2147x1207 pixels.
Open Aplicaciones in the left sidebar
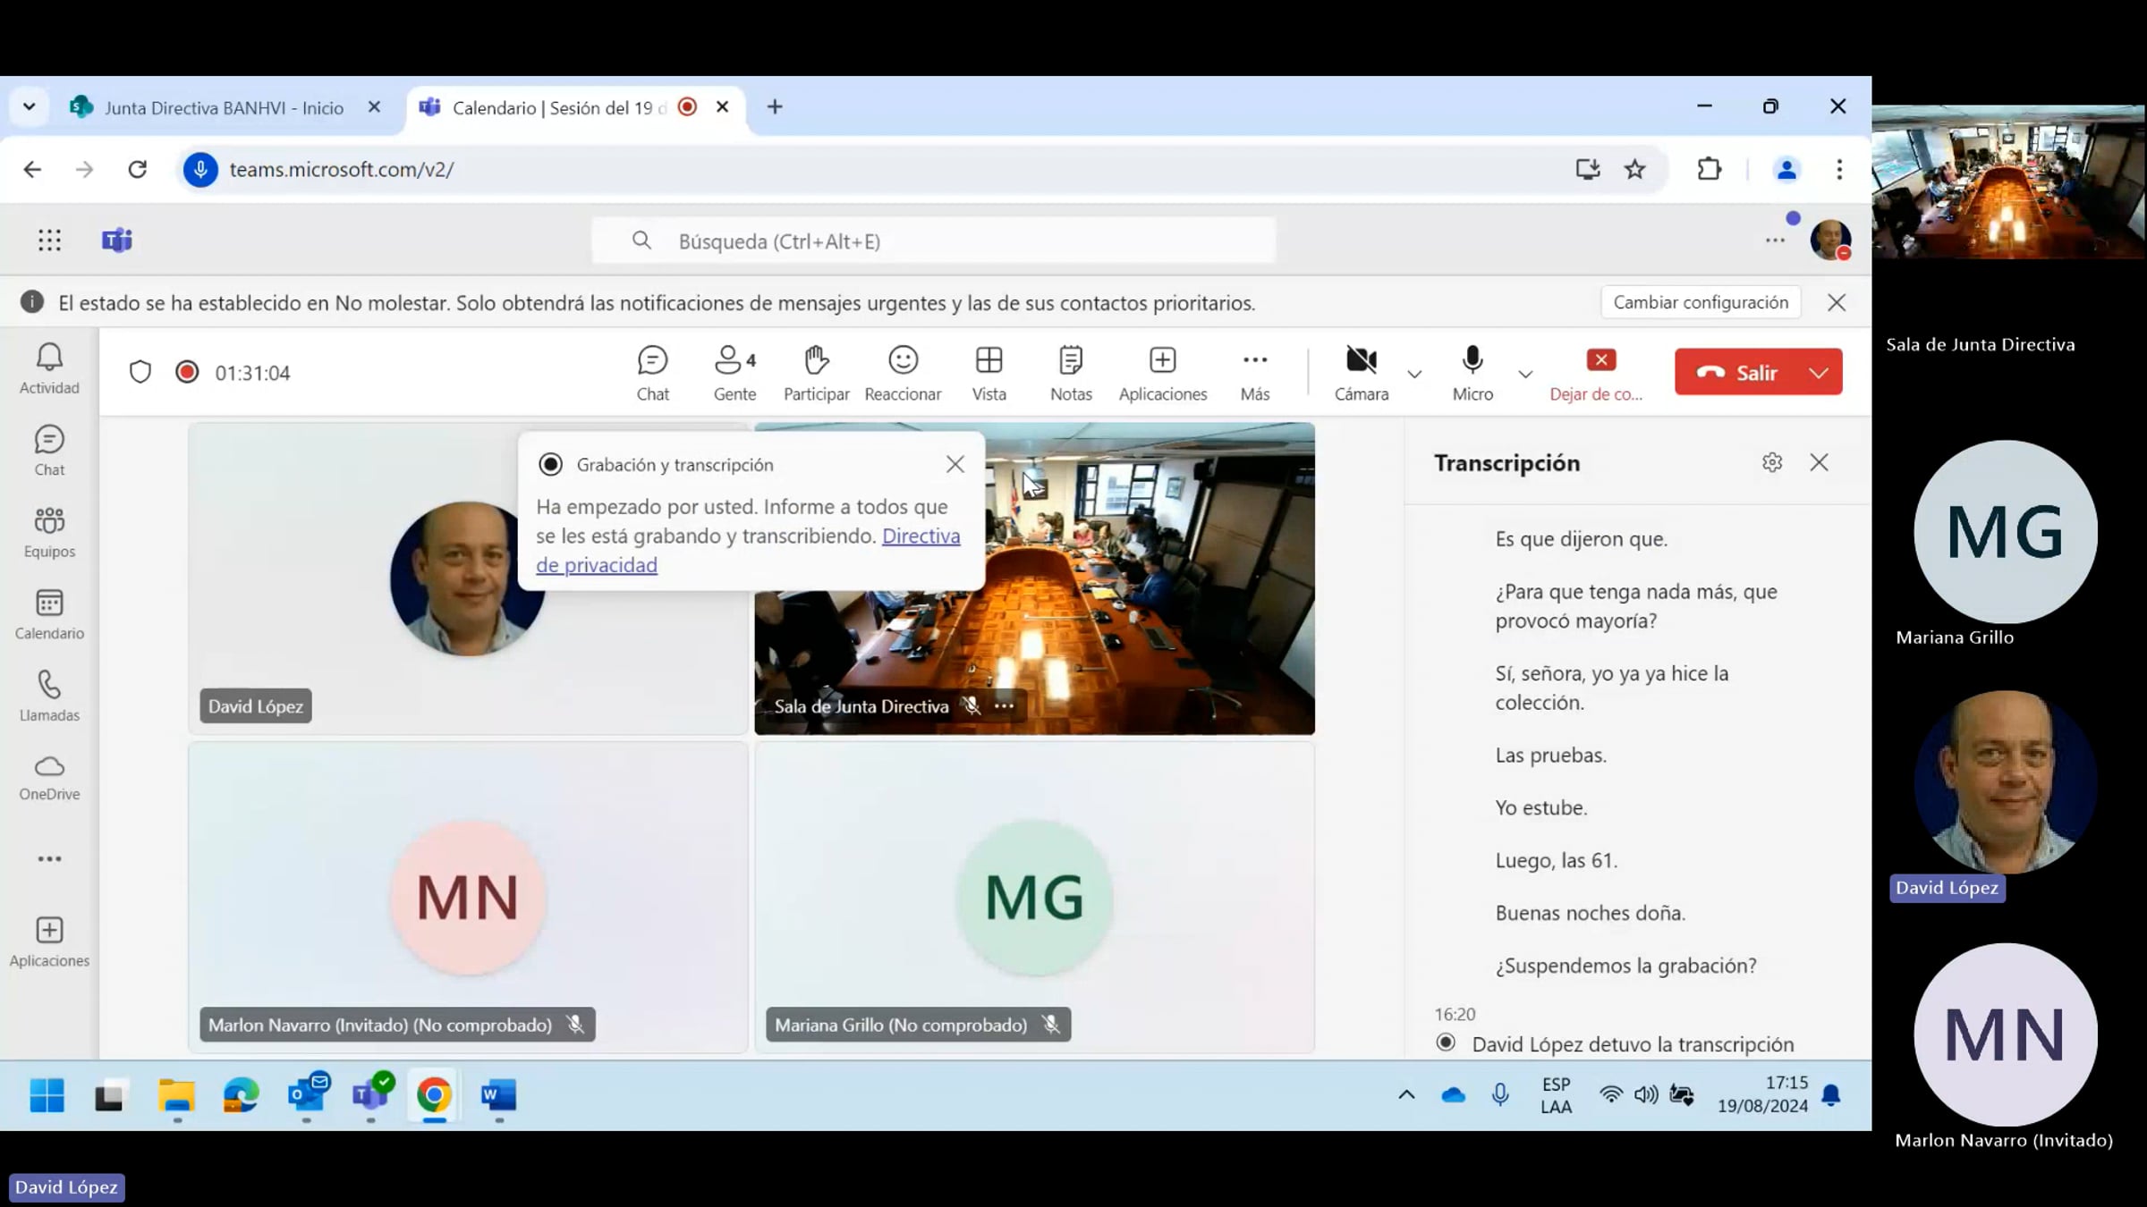49,942
